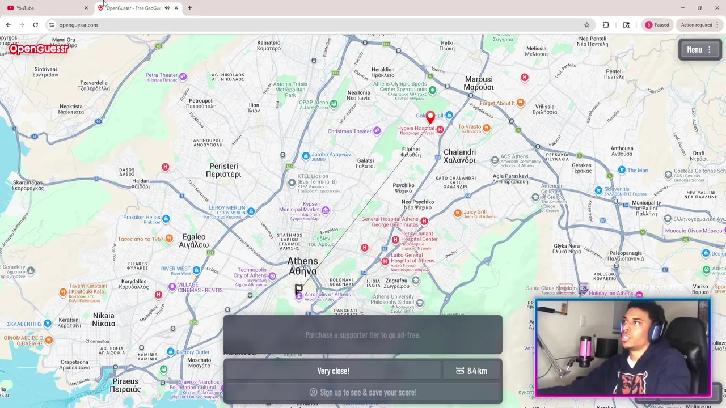Screen dimensions: 726x408
Task: Select the Laiko General Hospital marker
Action: point(385,261)
